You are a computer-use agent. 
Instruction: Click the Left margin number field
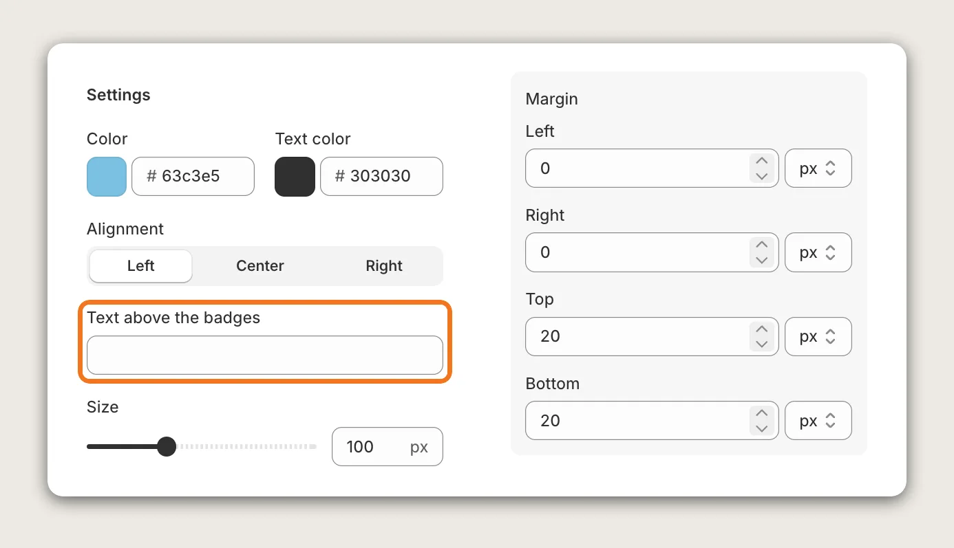coord(652,168)
